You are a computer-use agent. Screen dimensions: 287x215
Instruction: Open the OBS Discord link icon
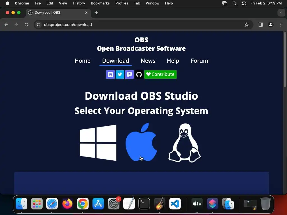[110, 74]
